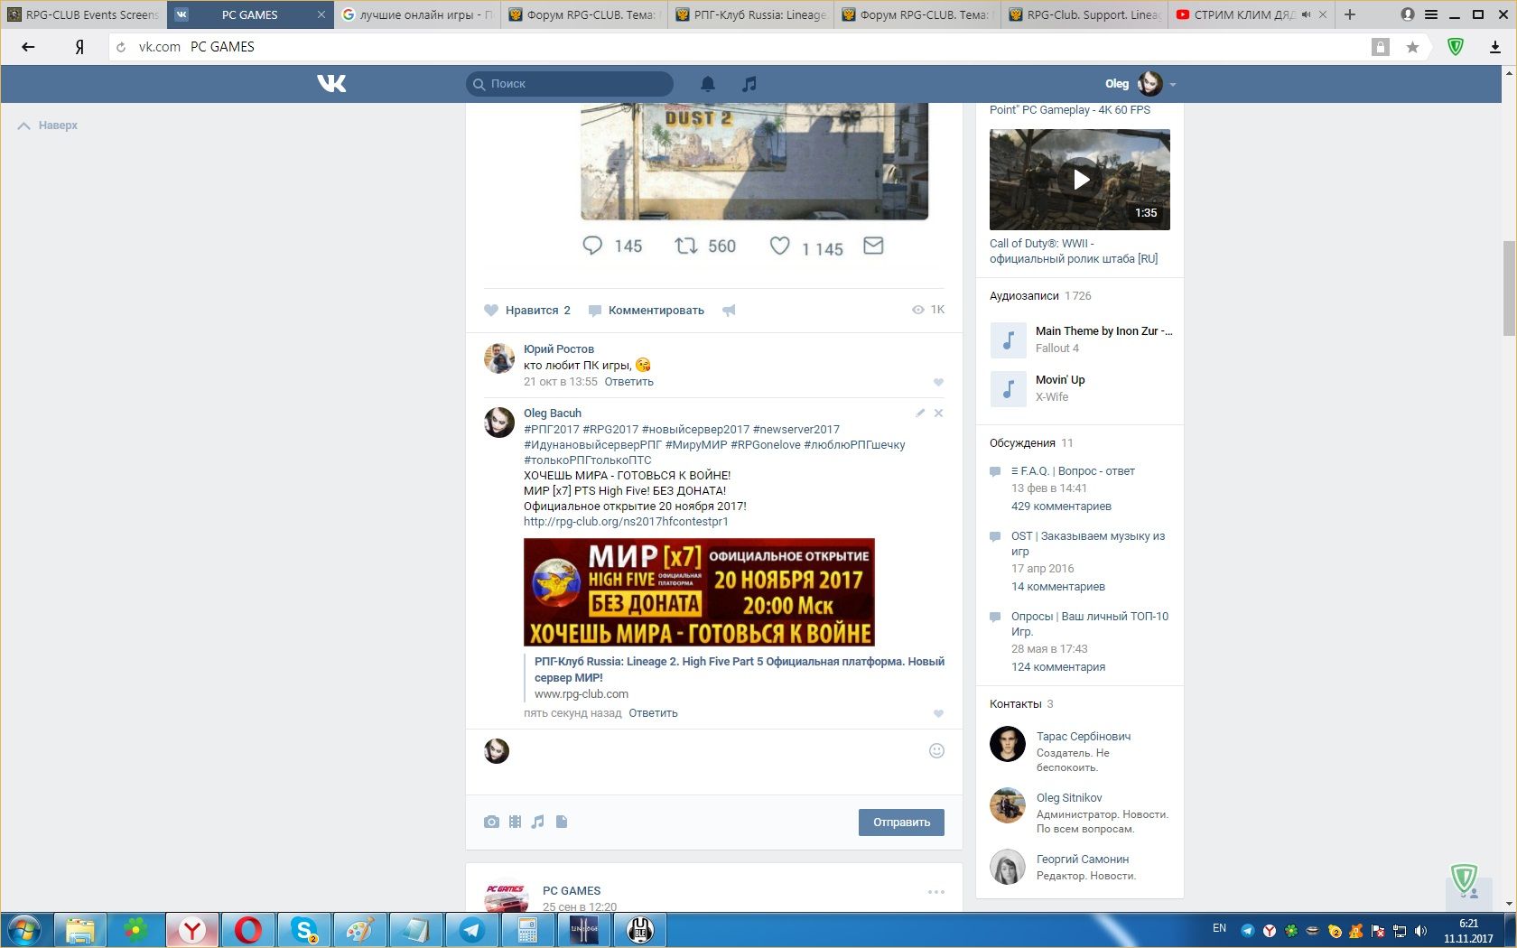Viewport: 1517px width, 948px height.
Task: Close the PC GAMES tab
Action: [x=321, y=14]
